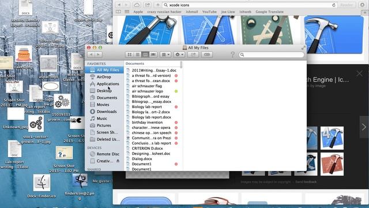Select file chinese op...ion speech

[x=152, y=133]
